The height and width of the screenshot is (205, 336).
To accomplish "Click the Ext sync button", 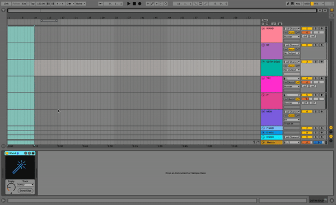I will pos(24,4).
